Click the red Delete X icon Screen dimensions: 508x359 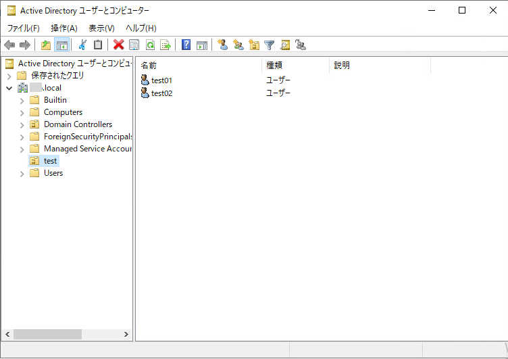[119, 45]
